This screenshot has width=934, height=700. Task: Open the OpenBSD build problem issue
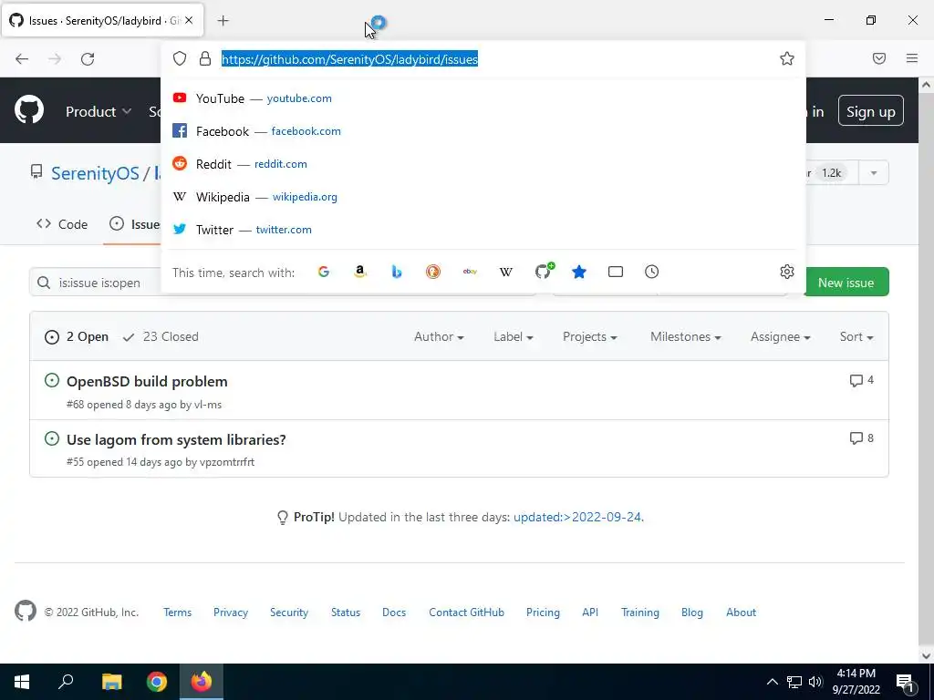tap(147, 382)
